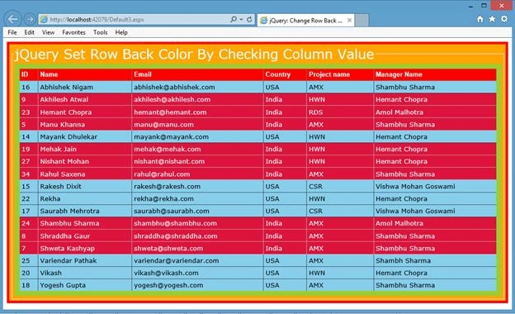Click email shweta@shweta.com
515x314 pixels.
click(168, 249)
